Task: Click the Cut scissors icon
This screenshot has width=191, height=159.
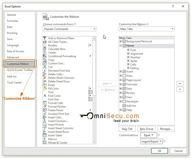Action: click(x=45, y=67)
